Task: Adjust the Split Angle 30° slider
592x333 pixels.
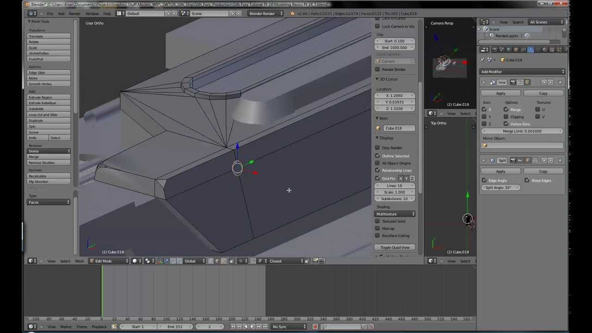Action: point(500,188)
